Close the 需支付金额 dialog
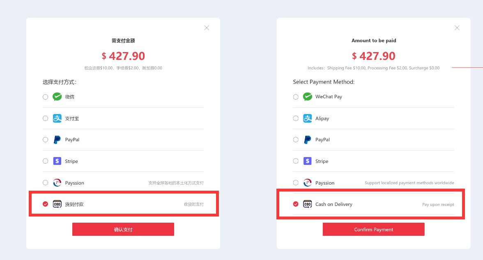 pos(207,28)
